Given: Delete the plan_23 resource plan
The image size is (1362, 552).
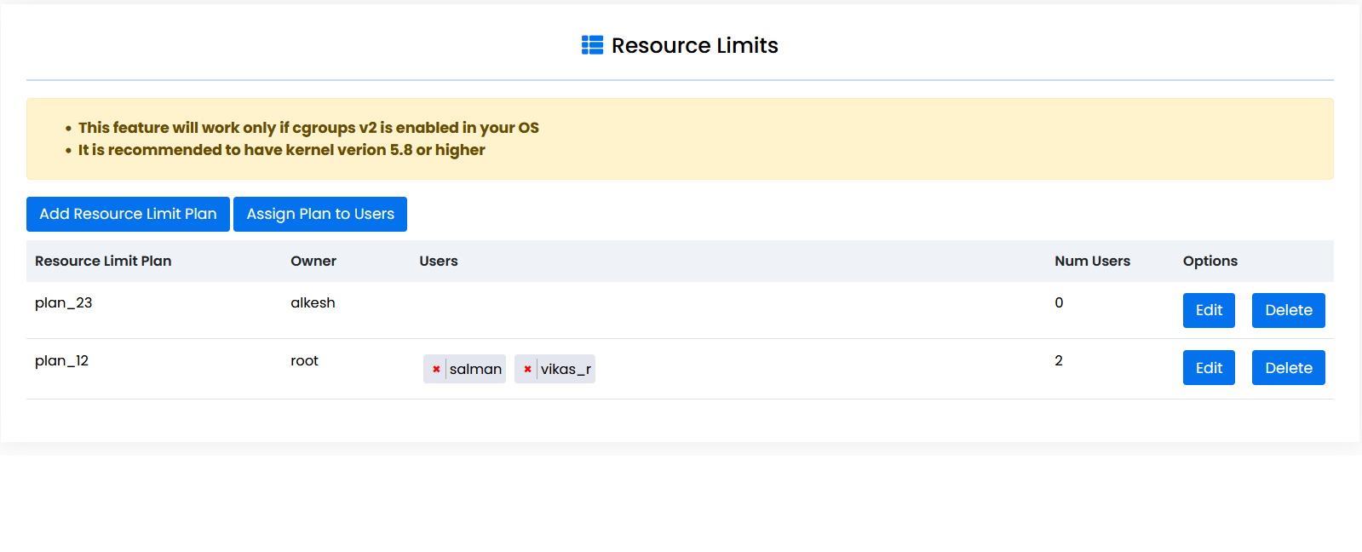Looking at the screenshot, I should (1288, 310).
